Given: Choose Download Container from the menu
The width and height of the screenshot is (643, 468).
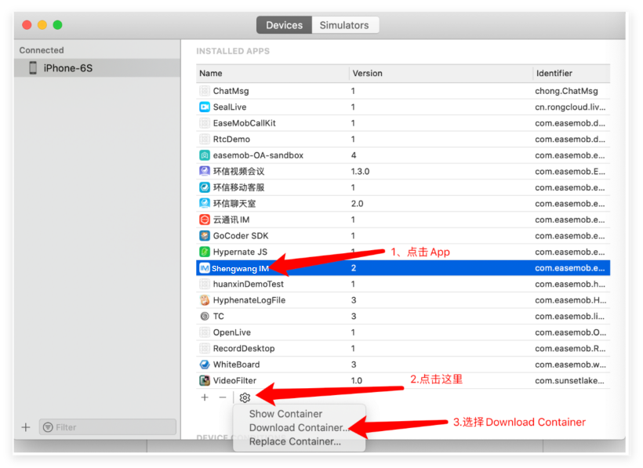Looking at the screenshot, I should coord(299,428).
